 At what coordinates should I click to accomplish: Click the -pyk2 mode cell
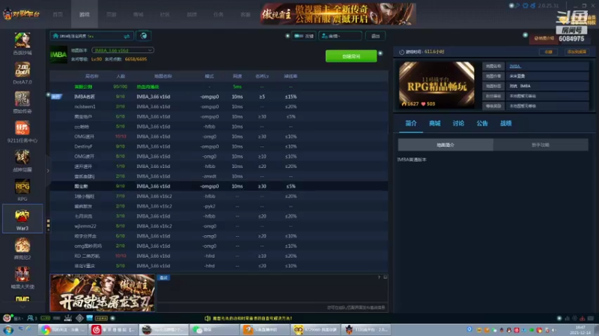(x=210, y=206)
